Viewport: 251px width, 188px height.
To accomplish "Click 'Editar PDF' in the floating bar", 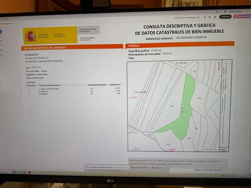I will [x=157, y=168].
